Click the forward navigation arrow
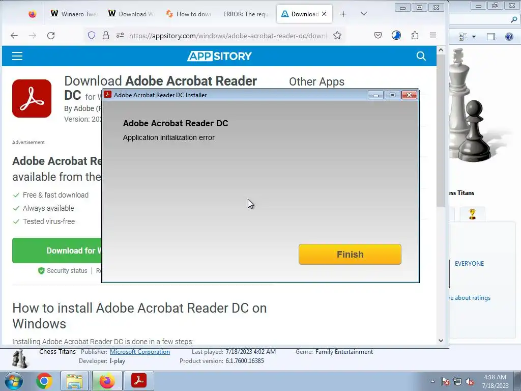 tap(33, 36)
